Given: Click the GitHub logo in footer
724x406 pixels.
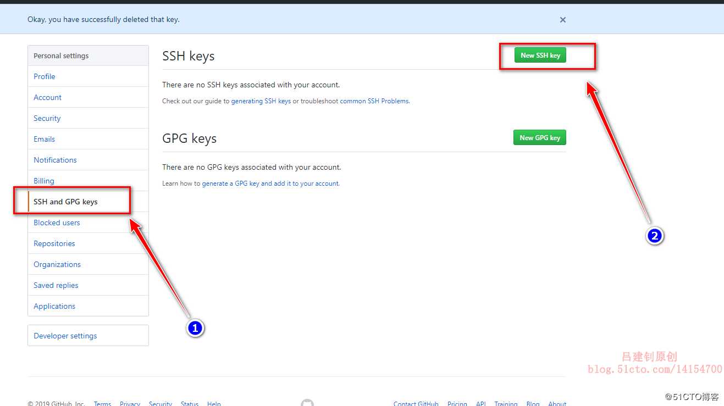Looking at the screenshot, I should pos(307,403).
